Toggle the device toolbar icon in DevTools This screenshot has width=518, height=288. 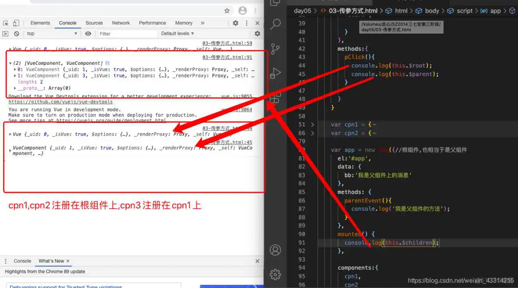16,23
